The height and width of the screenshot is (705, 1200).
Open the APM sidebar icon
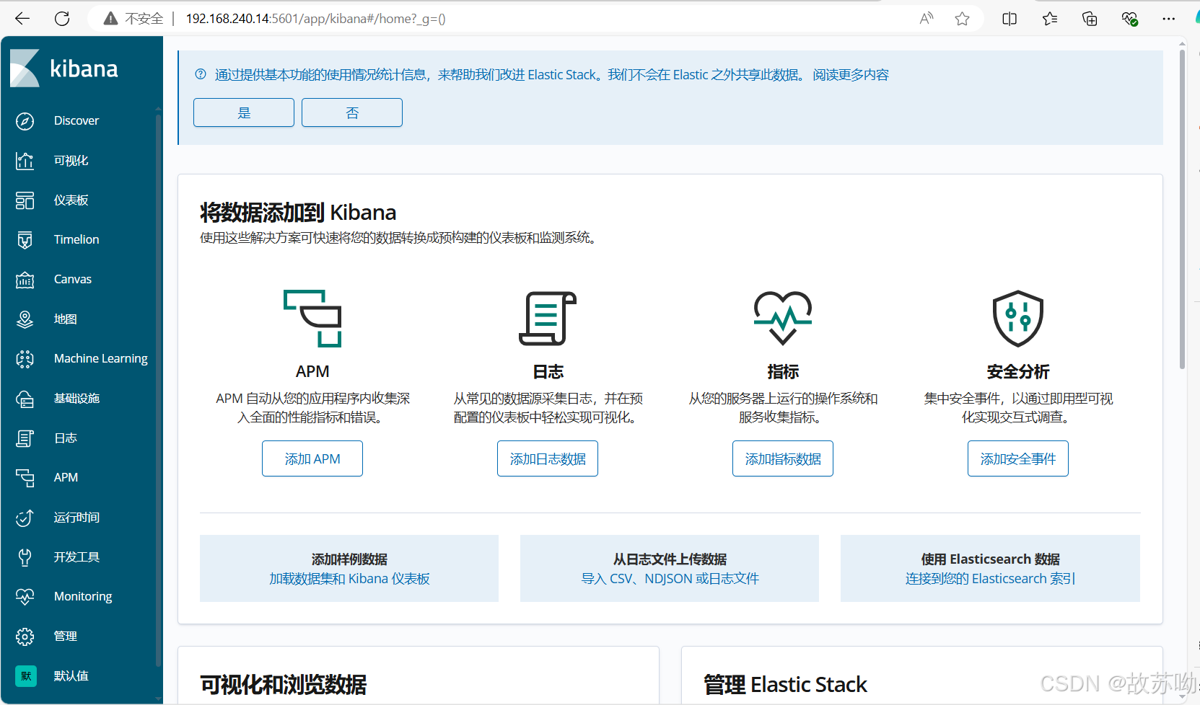tap(25, 478)
